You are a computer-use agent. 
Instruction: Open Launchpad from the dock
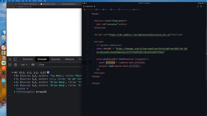point(4,38)
